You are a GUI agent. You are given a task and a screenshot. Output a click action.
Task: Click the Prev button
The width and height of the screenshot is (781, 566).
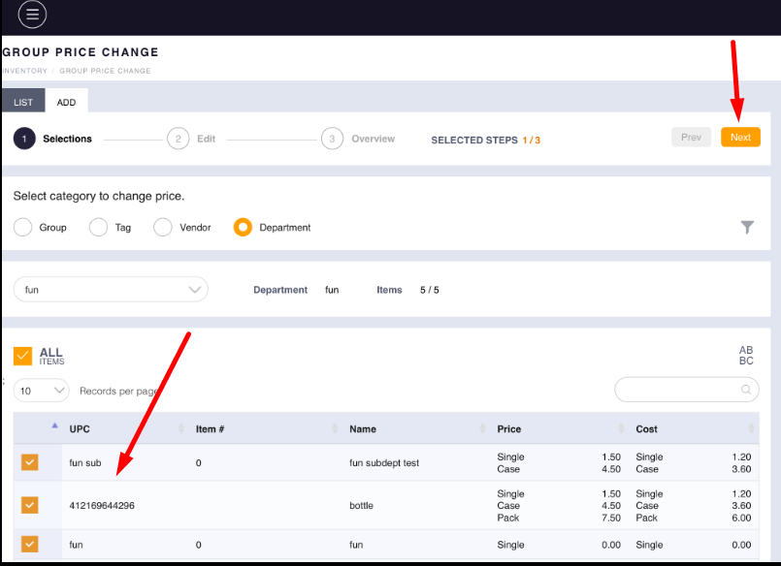point(691,138)
